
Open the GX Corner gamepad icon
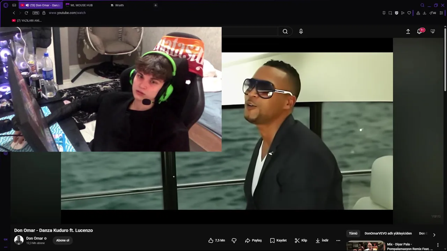[14, 5]
